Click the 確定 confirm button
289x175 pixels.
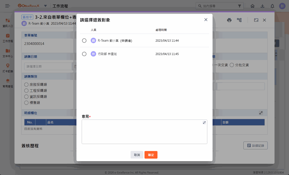[x=151, y=155]
